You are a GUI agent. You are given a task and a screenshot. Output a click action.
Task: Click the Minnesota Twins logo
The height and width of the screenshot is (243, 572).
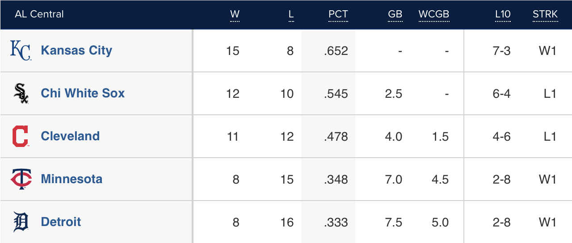(x=21, y=179)
